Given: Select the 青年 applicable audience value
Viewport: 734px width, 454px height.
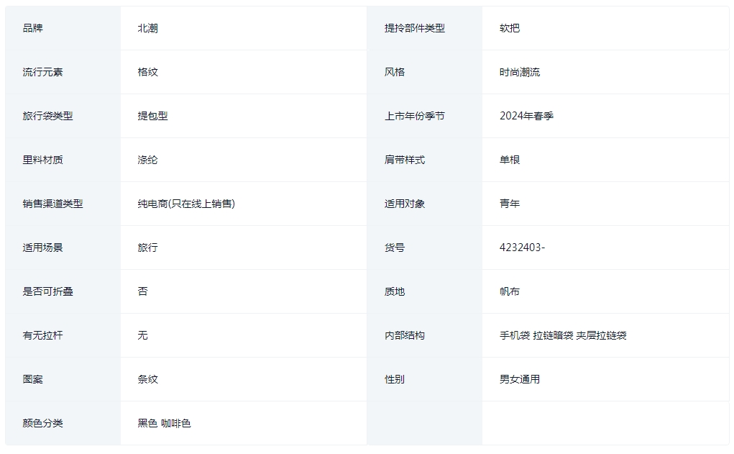Looking at the screenshot, I should [509, 204].
